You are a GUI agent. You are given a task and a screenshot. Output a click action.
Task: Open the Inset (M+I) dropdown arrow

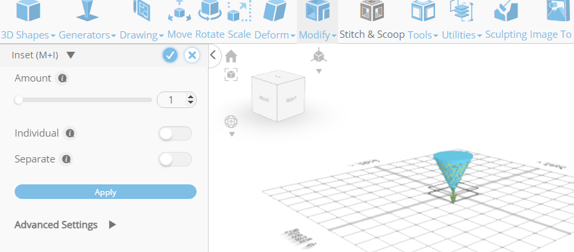pos(70,55)
